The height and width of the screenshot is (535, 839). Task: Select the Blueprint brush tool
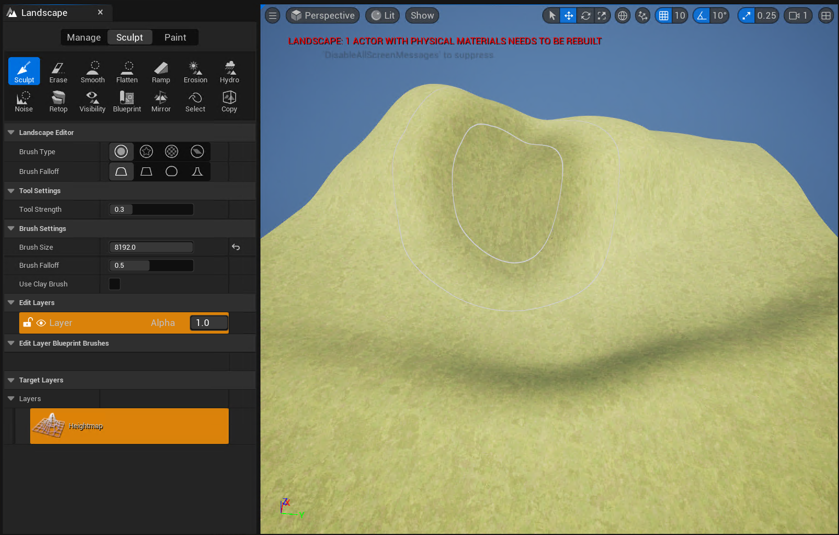[127, 101]
